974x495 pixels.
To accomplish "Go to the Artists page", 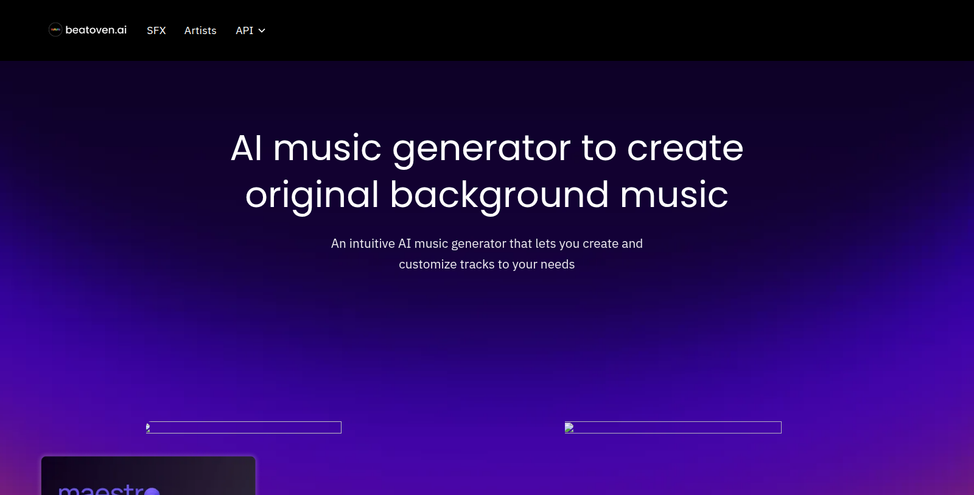I will point(200,30).
